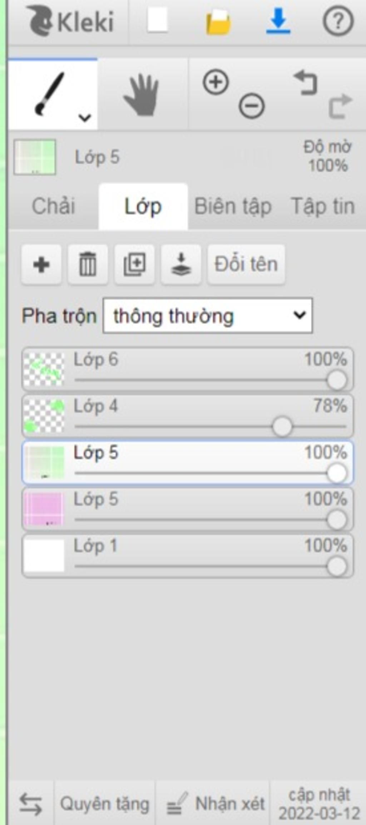The image size is (366, 825).
Task: Switch to the Biên tập tab
Action: click(233, 206)
